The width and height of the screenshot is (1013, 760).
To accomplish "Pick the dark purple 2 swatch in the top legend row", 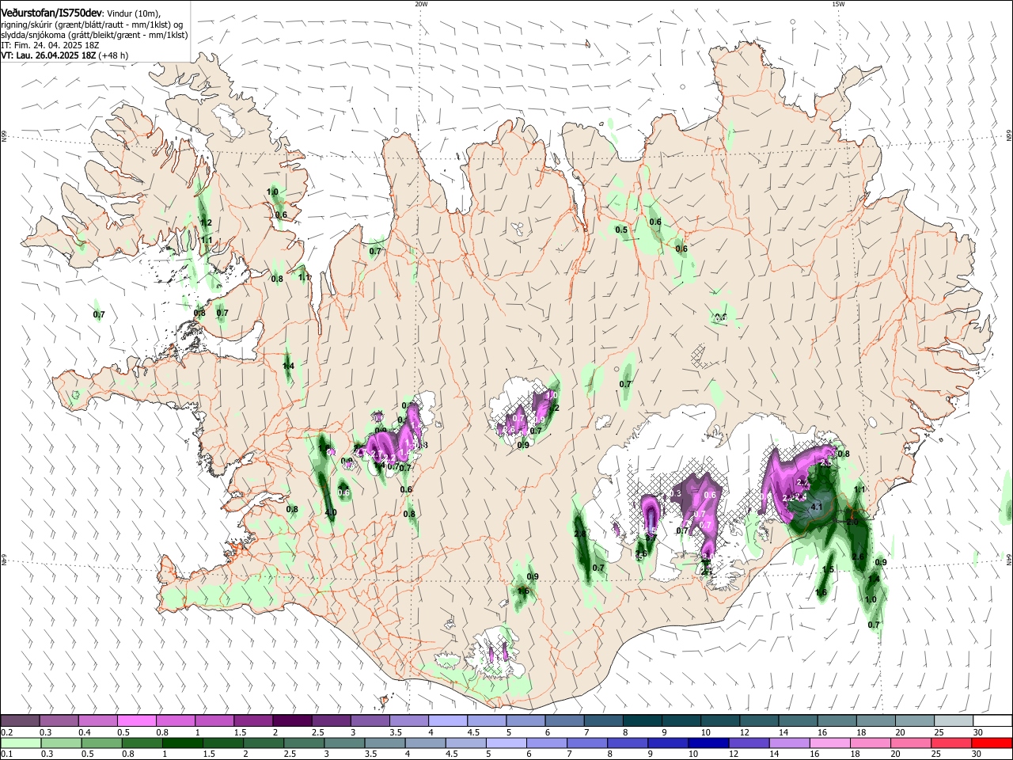I will click(291, 721).
